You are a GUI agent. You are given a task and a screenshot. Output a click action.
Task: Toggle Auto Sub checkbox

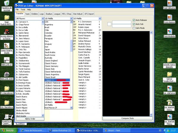pos(134,24)
